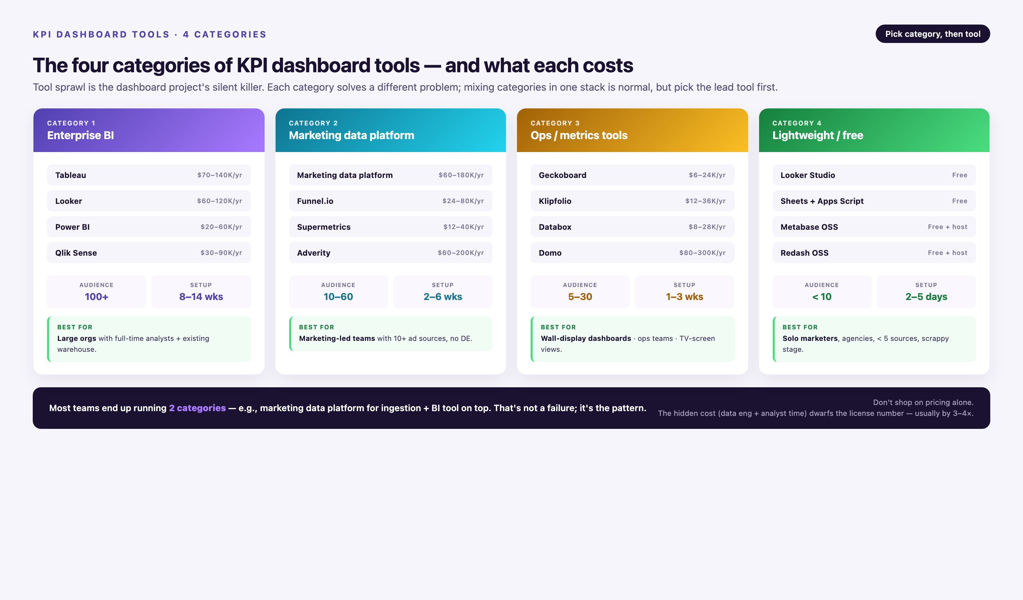Select the Domo row
1023x600 pixels.
click(632, 253)
